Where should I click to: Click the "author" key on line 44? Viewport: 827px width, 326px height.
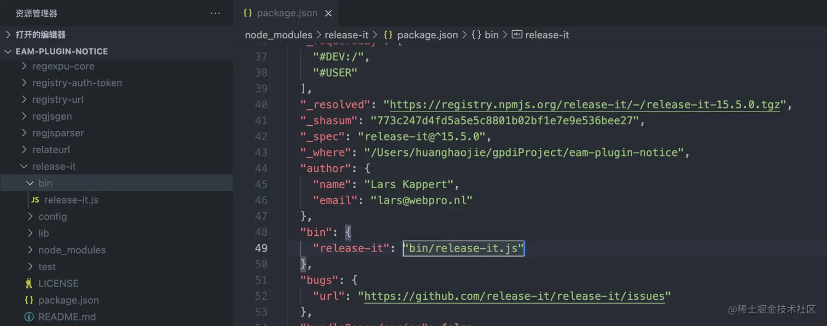(x=325, y=168)
